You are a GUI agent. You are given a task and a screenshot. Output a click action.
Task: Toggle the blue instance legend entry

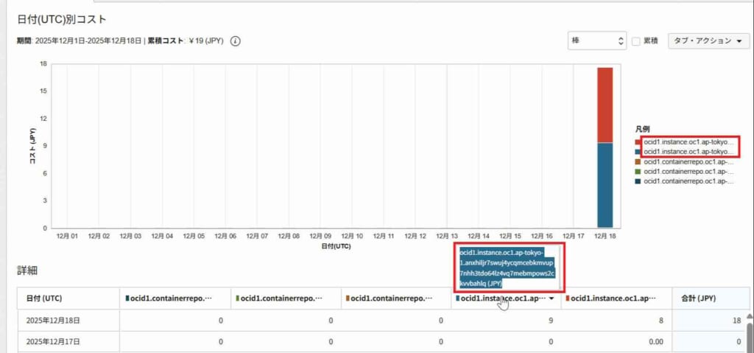click(688, 151)
